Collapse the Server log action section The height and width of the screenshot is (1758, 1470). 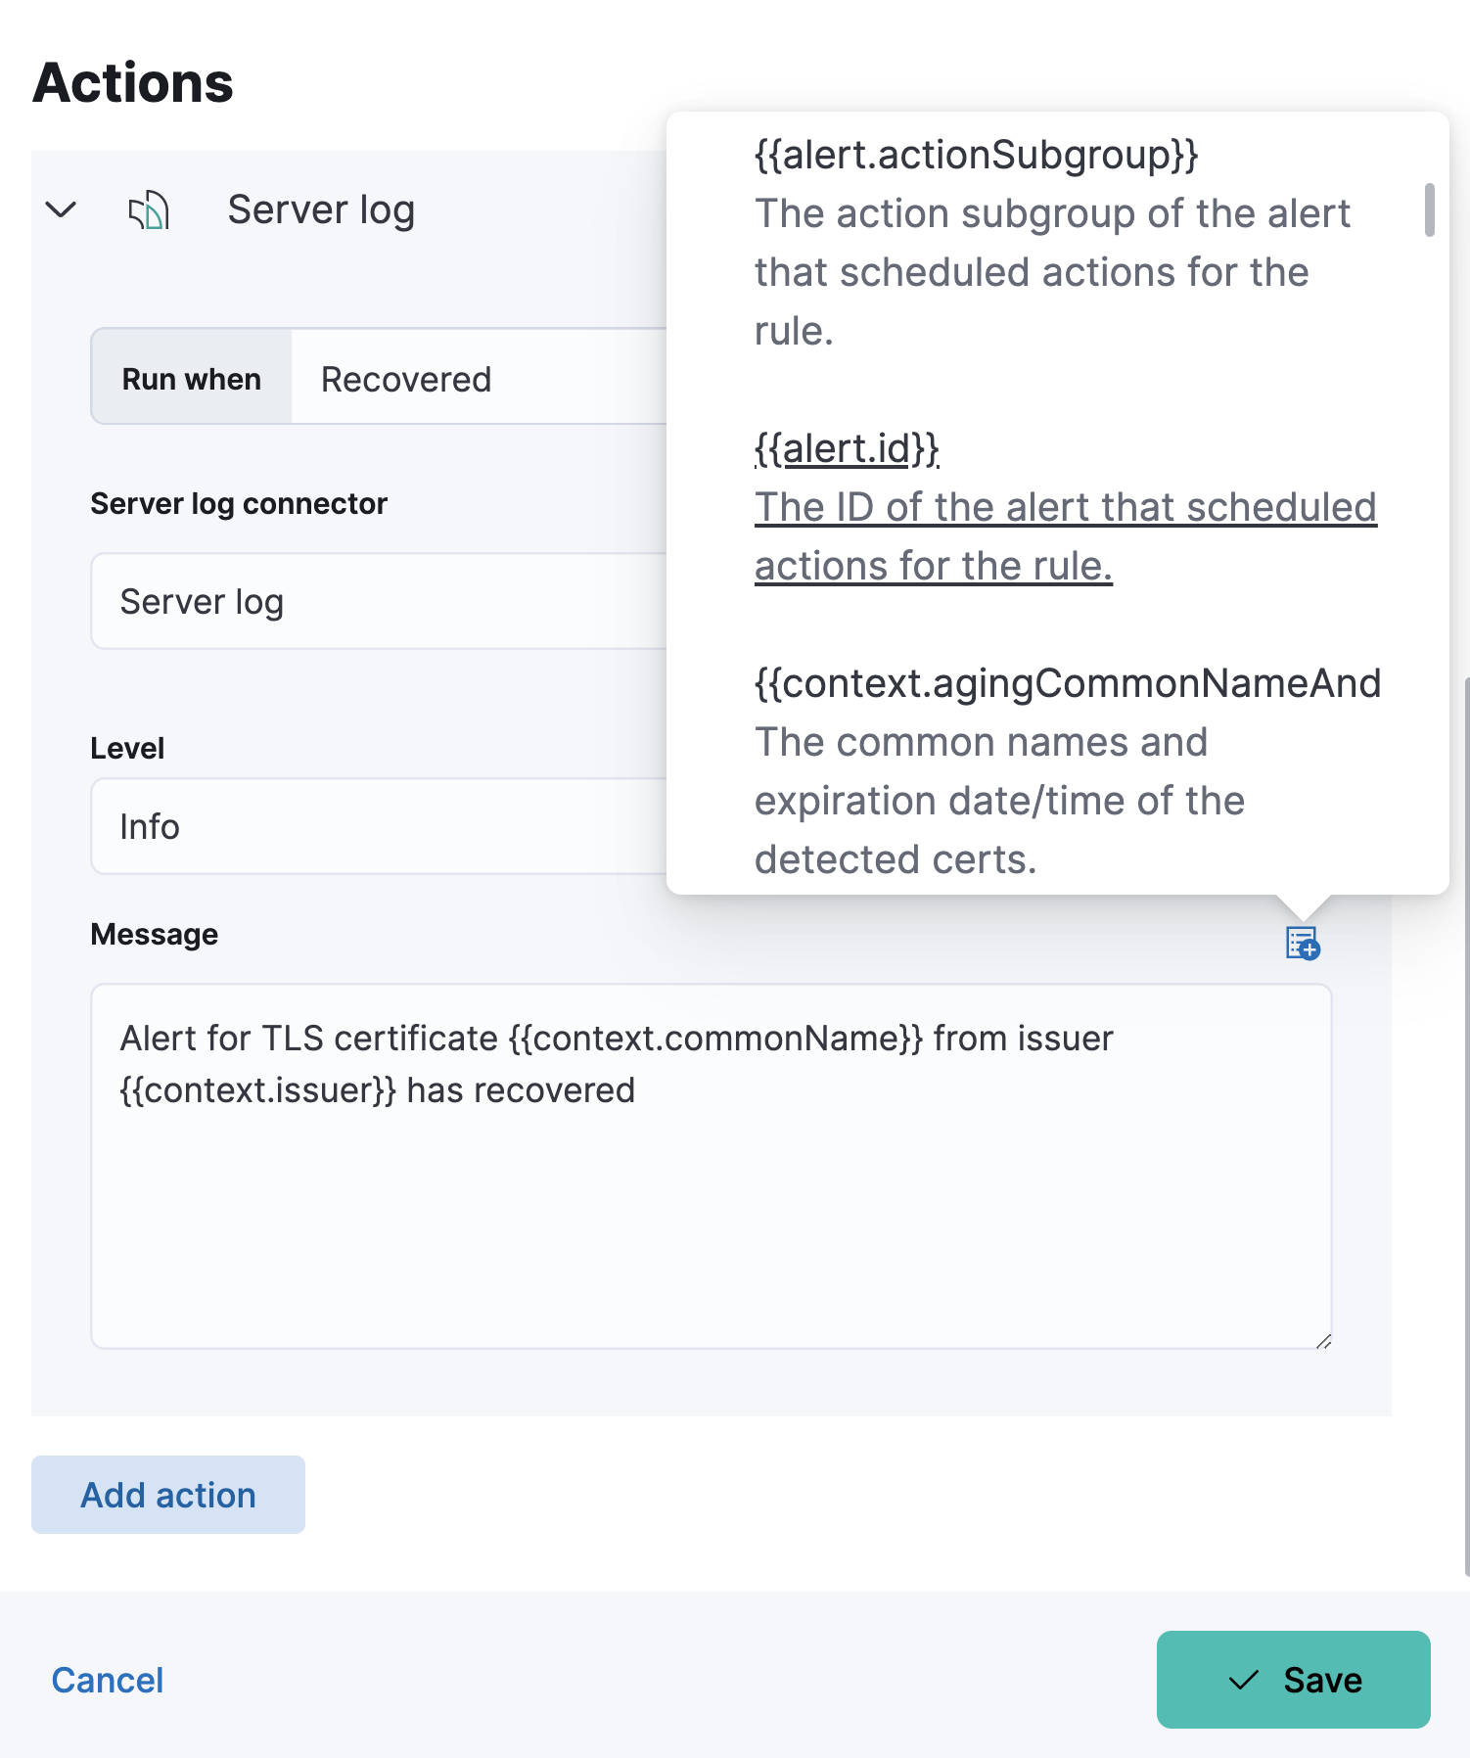[61, 209]
